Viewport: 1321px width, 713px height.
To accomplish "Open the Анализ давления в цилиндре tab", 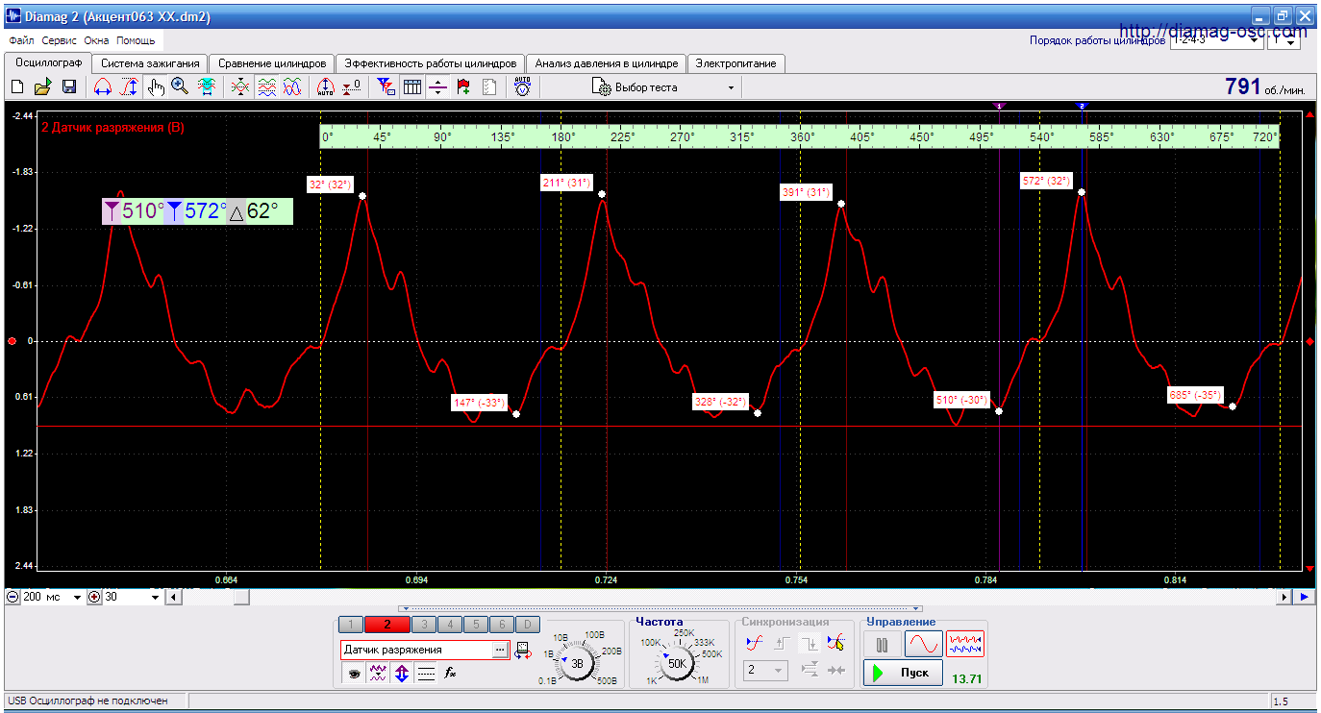I will click(x=607, y=63).
